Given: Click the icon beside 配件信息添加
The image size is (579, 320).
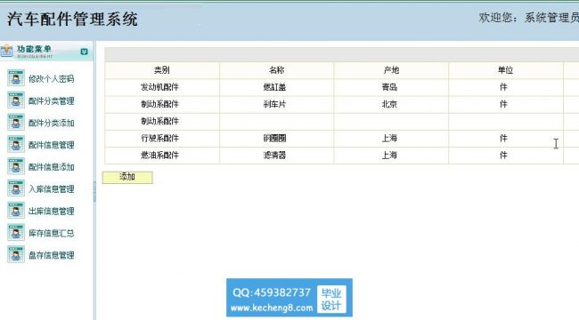Looking at the screenshot, I should (x=16, y=166).
